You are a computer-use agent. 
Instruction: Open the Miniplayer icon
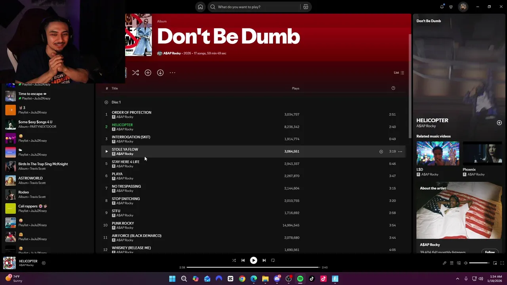pos(495,263)
